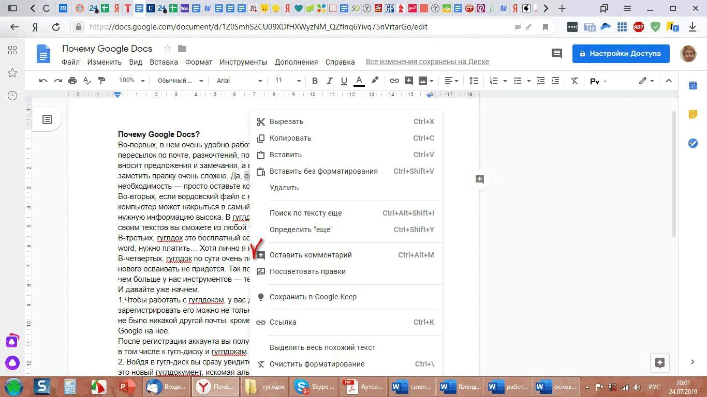Reload the page in browser
This screenshot has height=397, width=707.
[56, 27]
